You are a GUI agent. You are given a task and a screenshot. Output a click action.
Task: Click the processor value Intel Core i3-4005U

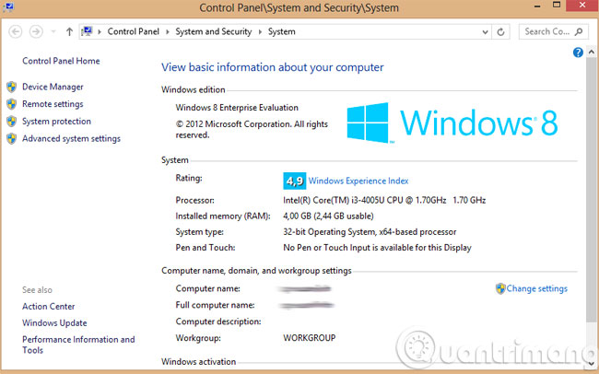click(384, 200)
